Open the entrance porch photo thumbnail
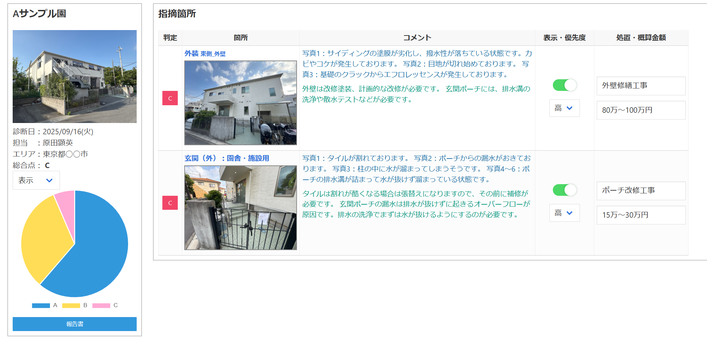The height and width of the screenshot is (342, 707). [x=240, y=208]
